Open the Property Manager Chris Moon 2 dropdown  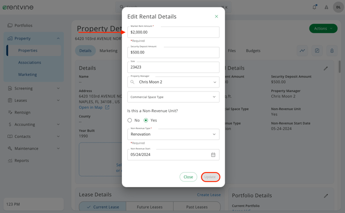pyautogui.click(x=174, y=82)
